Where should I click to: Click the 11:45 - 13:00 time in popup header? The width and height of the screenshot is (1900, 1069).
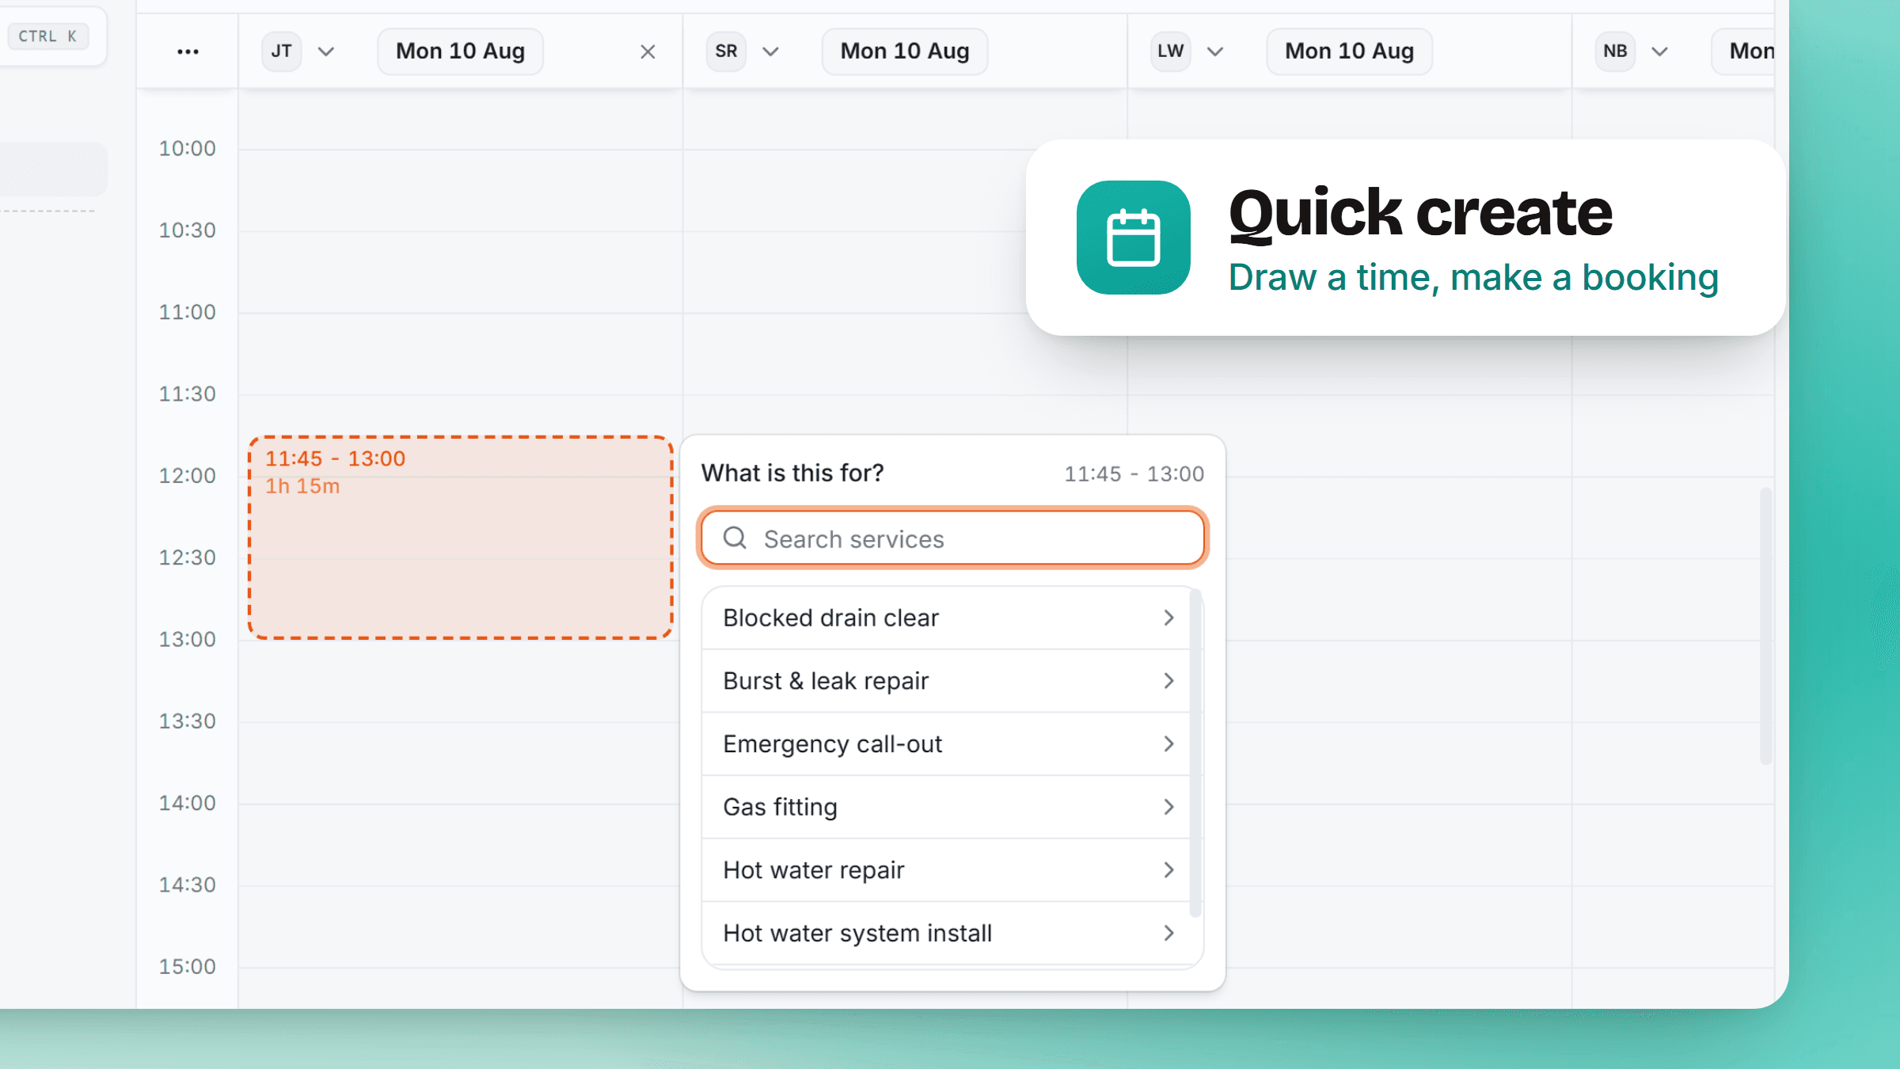point(1134,474)
